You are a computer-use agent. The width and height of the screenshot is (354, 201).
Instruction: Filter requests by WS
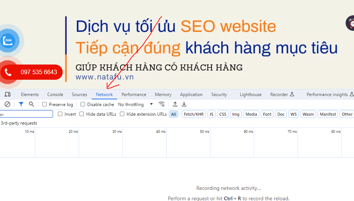[x=294, y=114]
